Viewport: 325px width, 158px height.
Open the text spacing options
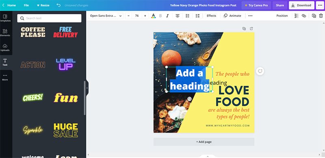(197, 16)
